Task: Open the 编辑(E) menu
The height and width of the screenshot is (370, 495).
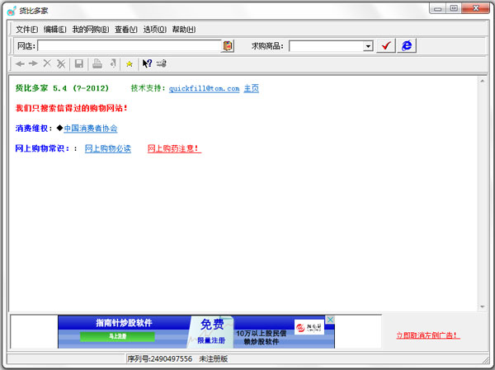Action: (55, 30)
